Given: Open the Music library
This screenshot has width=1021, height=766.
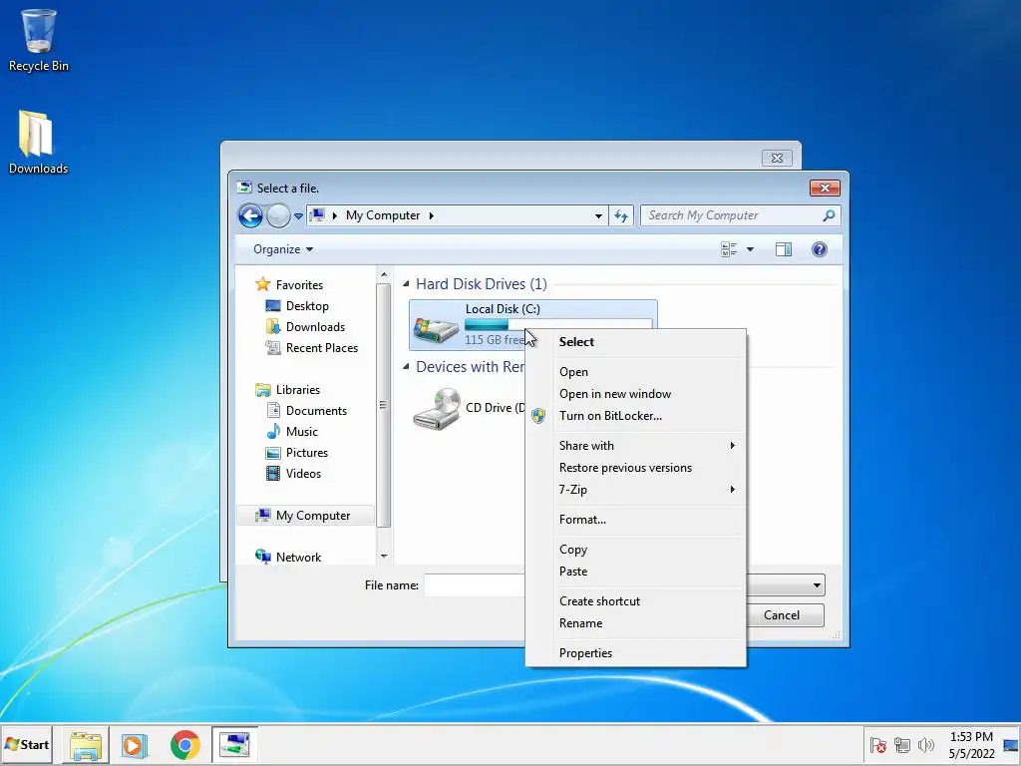Looking at the screenshot, I should click(x=292, y=431).
